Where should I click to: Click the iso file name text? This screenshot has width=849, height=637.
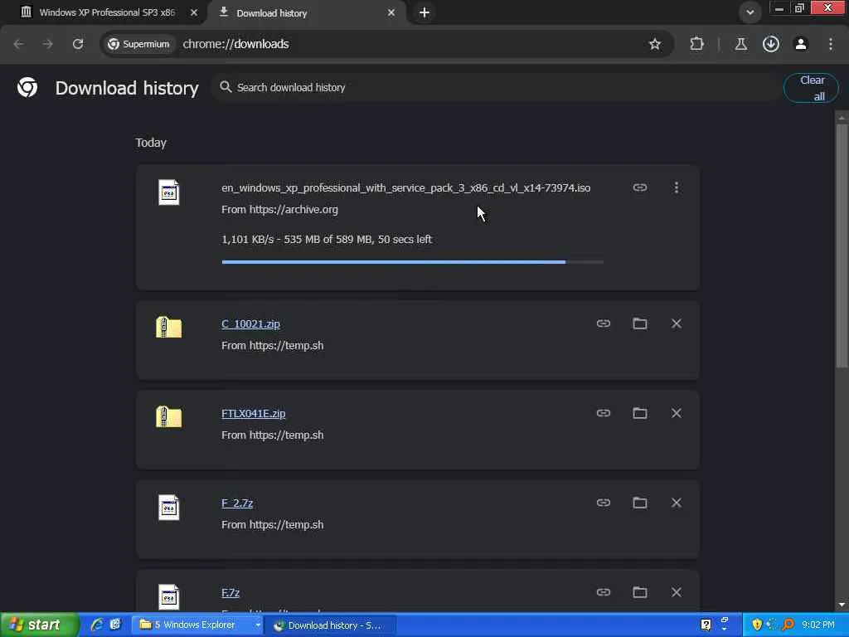click(x=406, y=188)
